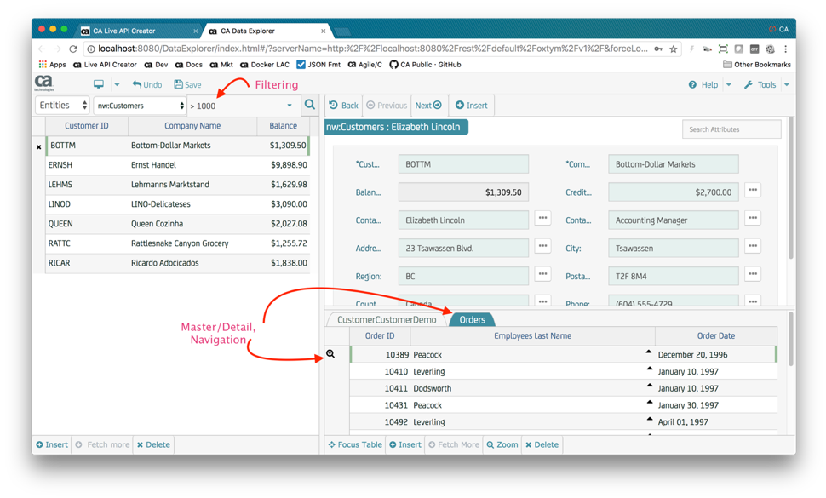
Task: Click the browser address bar URL
Action: pyautogui.click(x=373, y=49)
